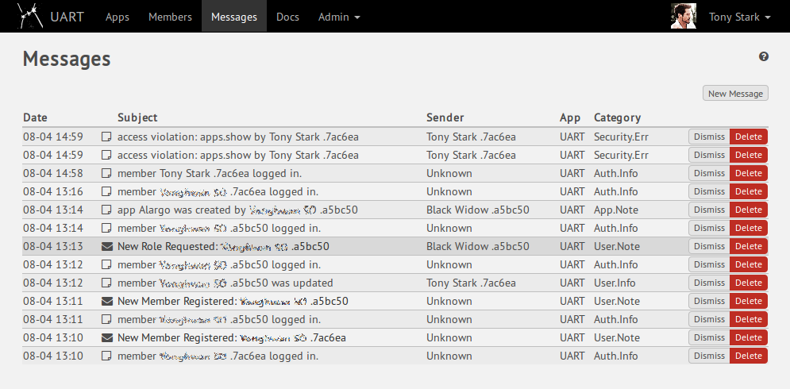The image size is (790, 389).
Task: Switch to the Docs page
Action: (287, 17)
